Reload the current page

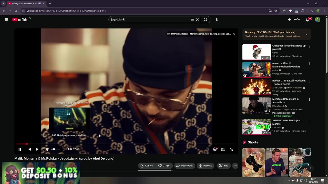pos(16,11)
